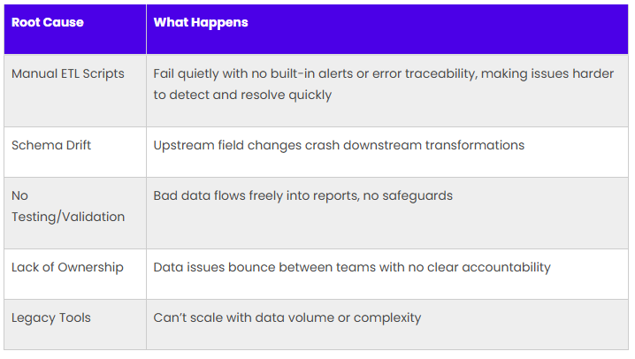Click the data issues bounce between teams text

[x=352, y=268]
